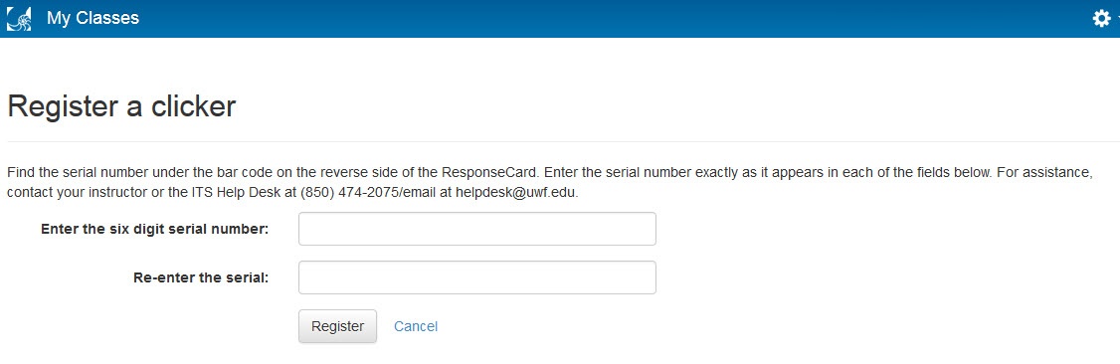
Task: Focus the Re-enter the serial field
Action: 477,276
